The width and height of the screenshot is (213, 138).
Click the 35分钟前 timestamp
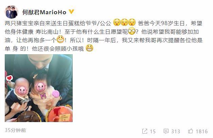click(15, 130)
